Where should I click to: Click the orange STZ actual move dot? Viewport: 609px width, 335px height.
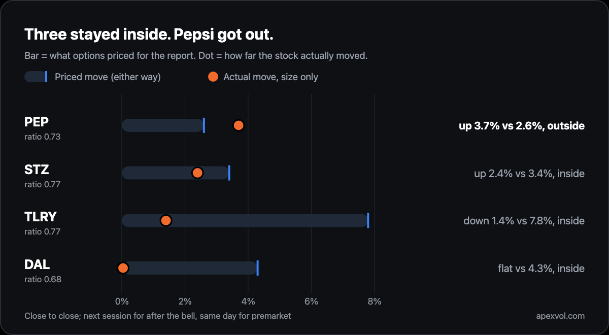click(197, 173)
